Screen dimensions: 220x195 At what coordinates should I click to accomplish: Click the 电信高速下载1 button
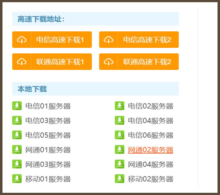(x=52, y=40)
